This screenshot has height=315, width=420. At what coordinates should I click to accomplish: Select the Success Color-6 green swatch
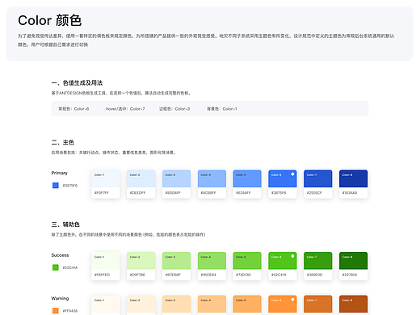click(283, 267)
